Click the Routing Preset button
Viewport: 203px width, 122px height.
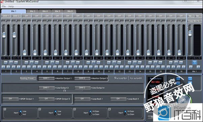[28, 78]
